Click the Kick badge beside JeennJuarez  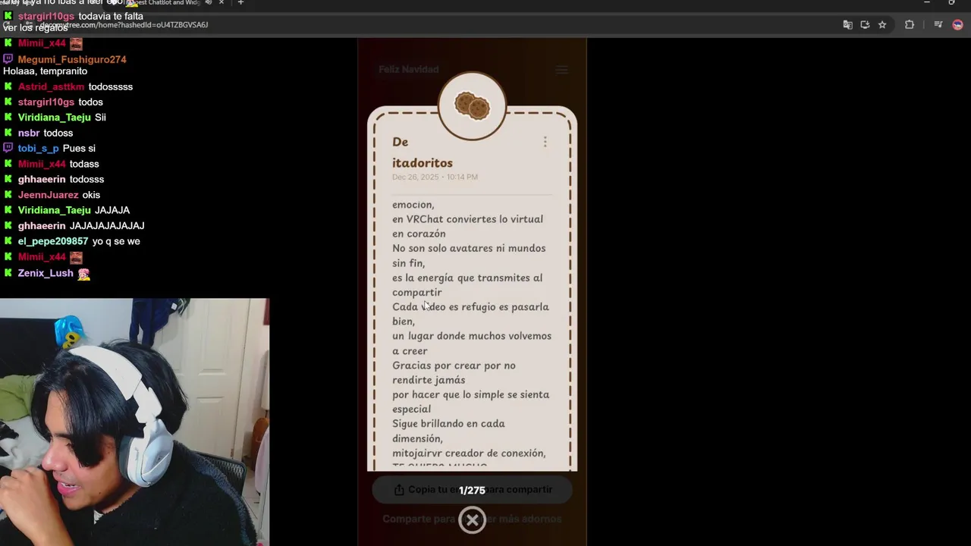pyautogui.click(x=8, y=195)
